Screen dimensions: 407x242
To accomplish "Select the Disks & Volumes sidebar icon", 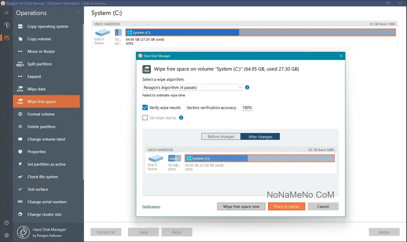I will click(x=6, y=38).
